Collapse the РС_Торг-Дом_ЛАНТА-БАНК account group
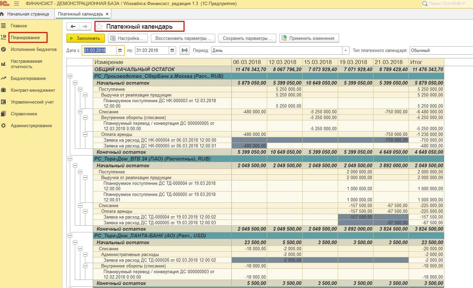The height and width of the screenshot is (288, 473). coord(70,236)
